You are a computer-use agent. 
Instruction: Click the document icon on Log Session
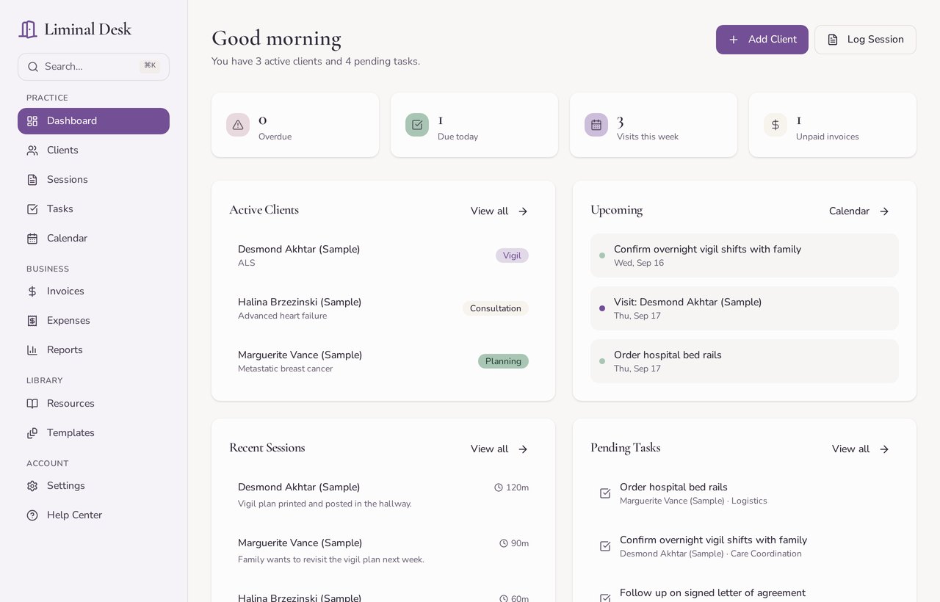[833, 40]
